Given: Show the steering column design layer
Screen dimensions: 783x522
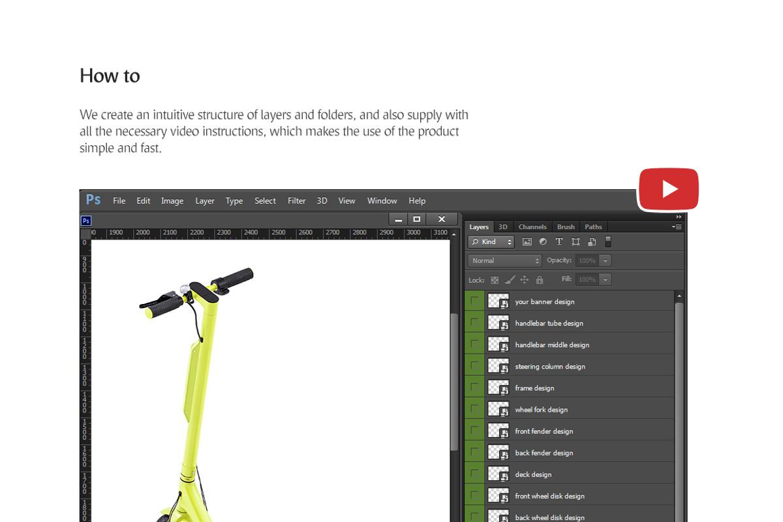Looking at the screenshot, I should coord(474,365).
